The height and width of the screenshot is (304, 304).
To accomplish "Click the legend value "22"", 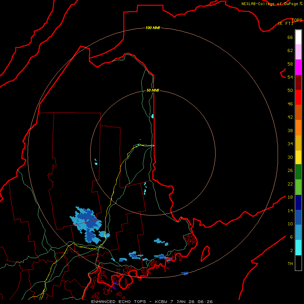I will click(290, 184).
